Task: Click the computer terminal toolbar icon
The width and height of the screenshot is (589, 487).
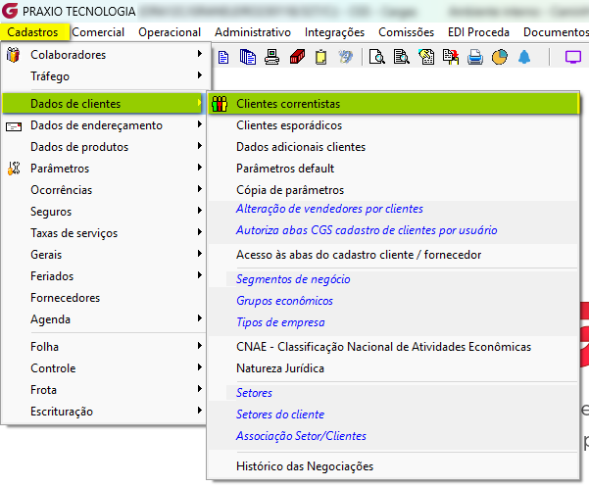Action: coord(272,57)
